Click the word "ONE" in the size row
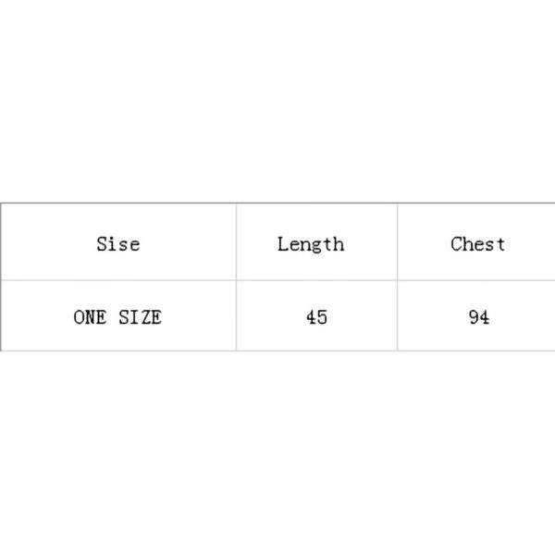Viewport: 555px width, 555px height. [x=91, y=317]
